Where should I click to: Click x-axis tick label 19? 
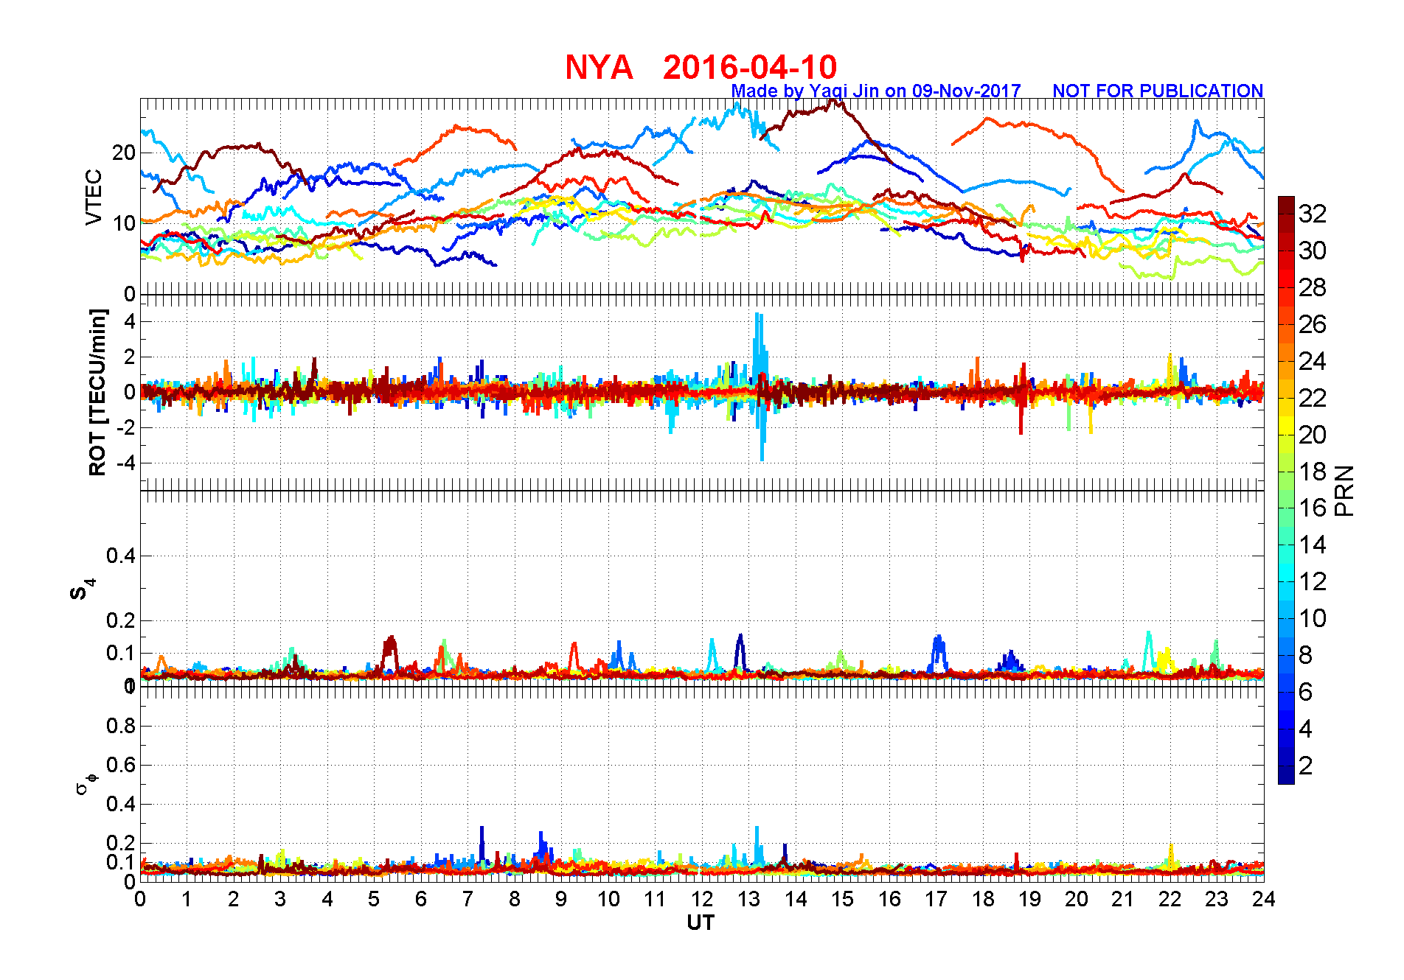tap(1029, 899)
